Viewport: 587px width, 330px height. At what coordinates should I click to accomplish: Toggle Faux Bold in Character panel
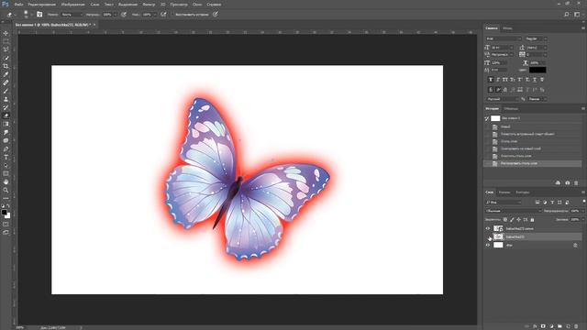(x=491, y=80)
